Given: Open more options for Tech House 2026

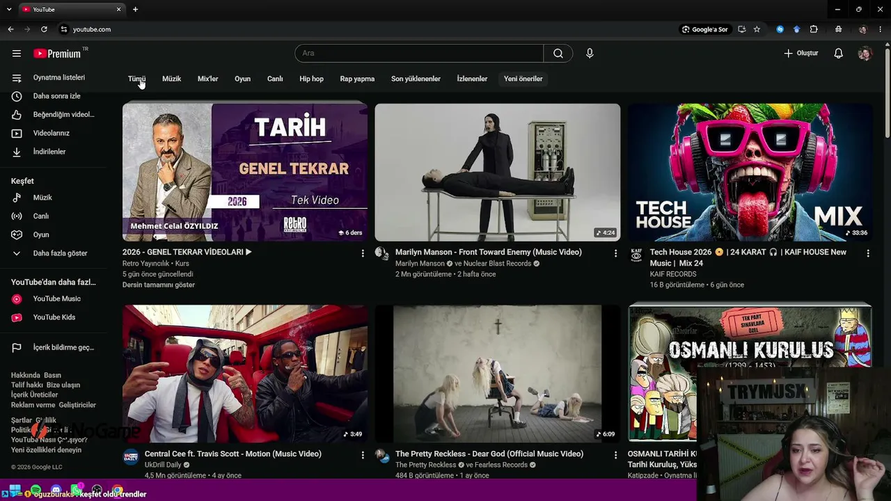Looking at the screenshot, I should pyautogui.click(x=868, y=253).
